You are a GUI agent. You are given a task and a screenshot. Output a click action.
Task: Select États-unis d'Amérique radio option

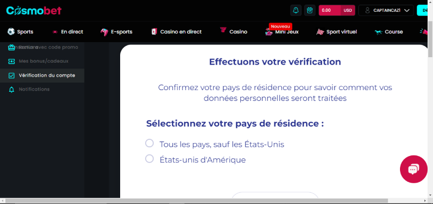point(149,159)
